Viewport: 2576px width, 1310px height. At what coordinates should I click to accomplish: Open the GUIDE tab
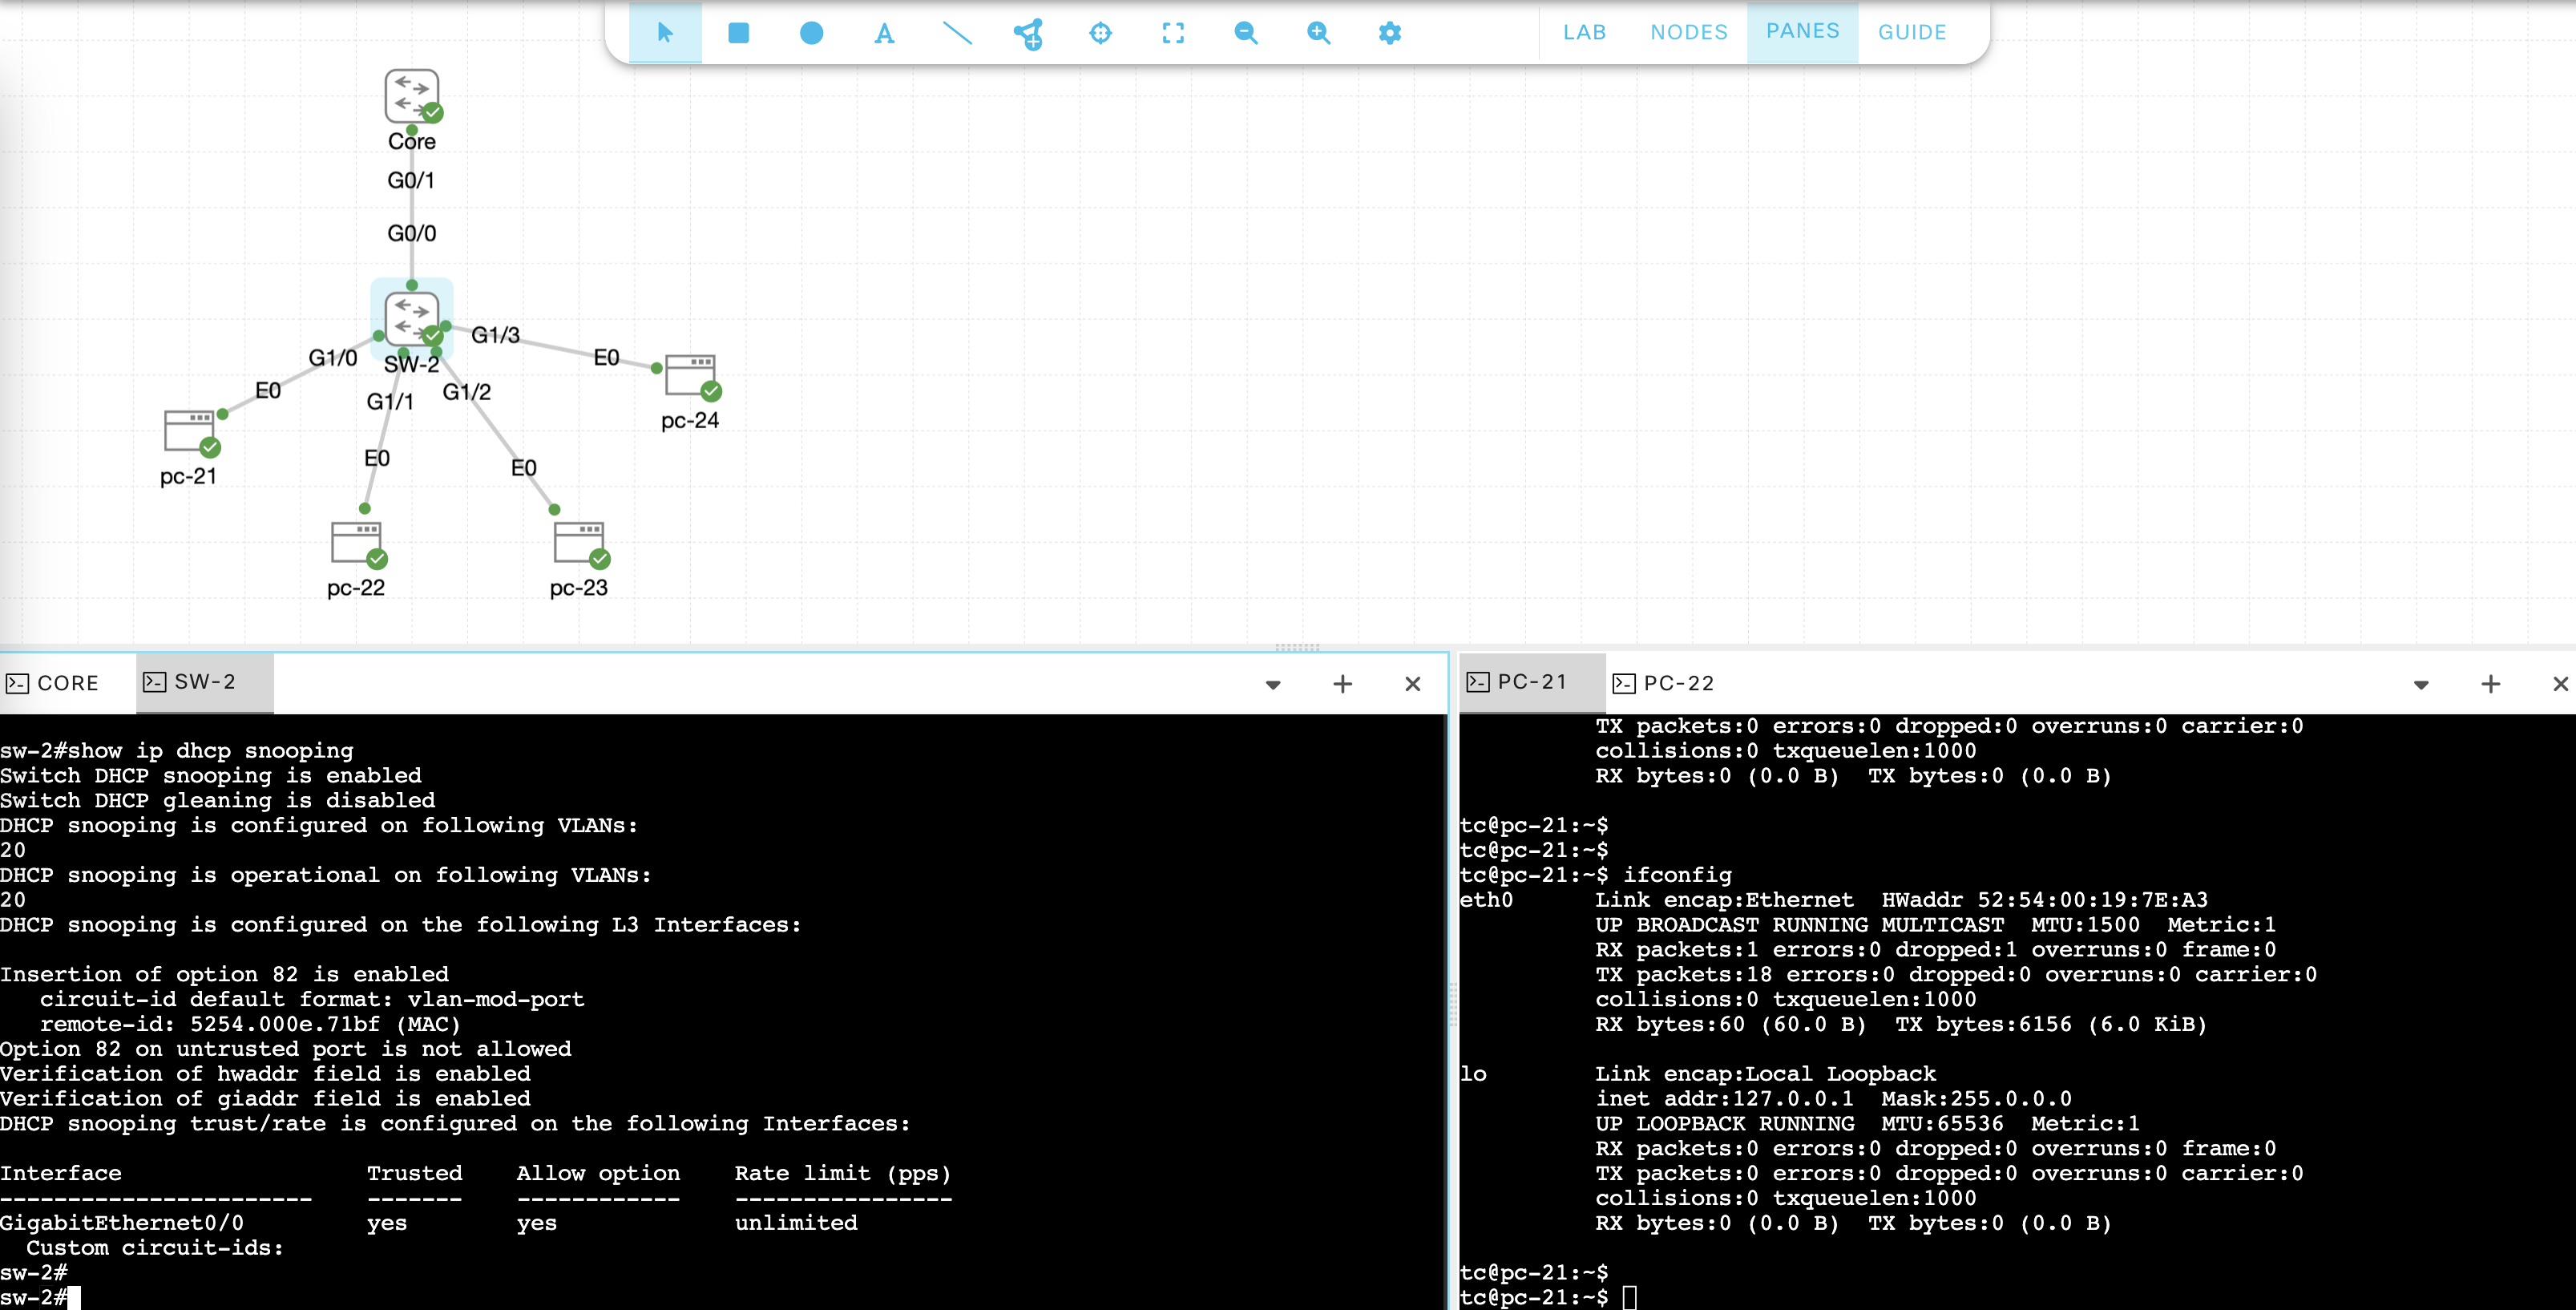tap(1911, 32)
